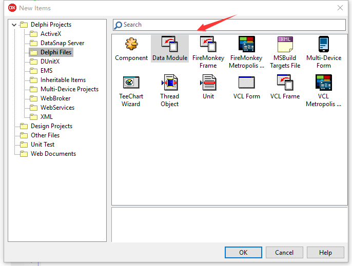Click the VCL Form label text
Image resolution: width=352 pixels, height=266 pixels.
pyautogui.click(x=246, y=96)
